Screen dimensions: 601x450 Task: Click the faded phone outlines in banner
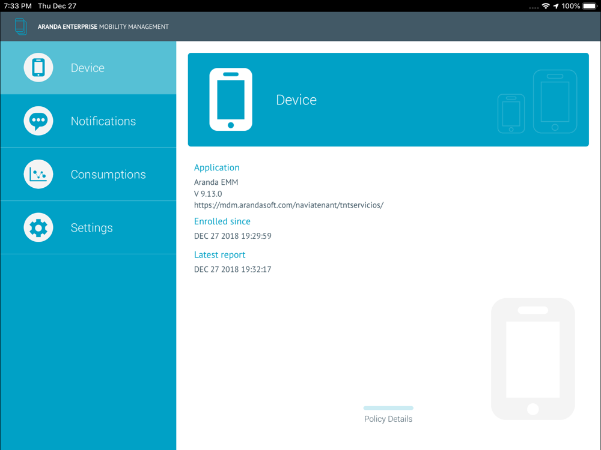click(x=537, y=102)
